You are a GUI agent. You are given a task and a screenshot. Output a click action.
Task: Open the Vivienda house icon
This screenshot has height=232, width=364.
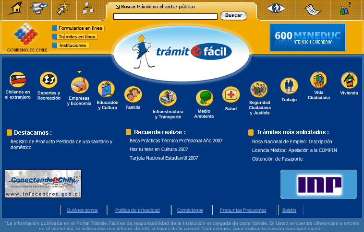350,80
